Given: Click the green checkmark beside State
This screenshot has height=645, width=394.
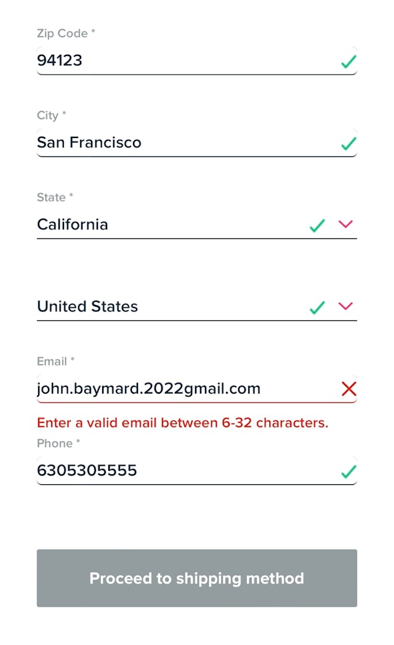Looking at the screenshot, I should [x=316, y=225].
